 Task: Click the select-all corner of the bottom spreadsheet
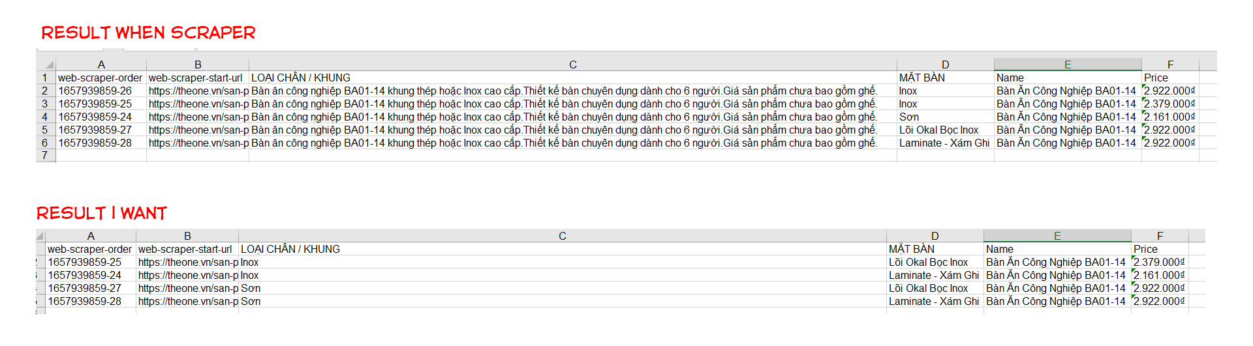pyautogui.click(x=40, y=236)
